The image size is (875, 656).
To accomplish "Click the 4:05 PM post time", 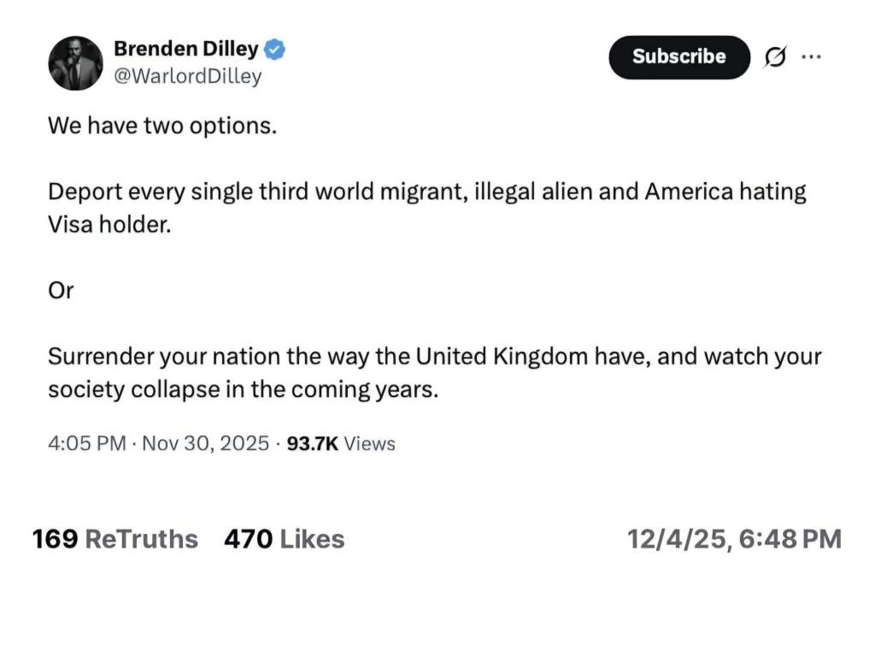I will pos(86,443).
